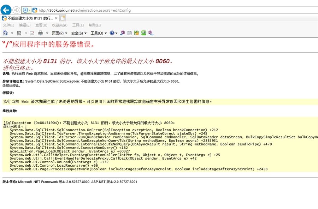Open the 文件(F) menu

tap(8, 25)
